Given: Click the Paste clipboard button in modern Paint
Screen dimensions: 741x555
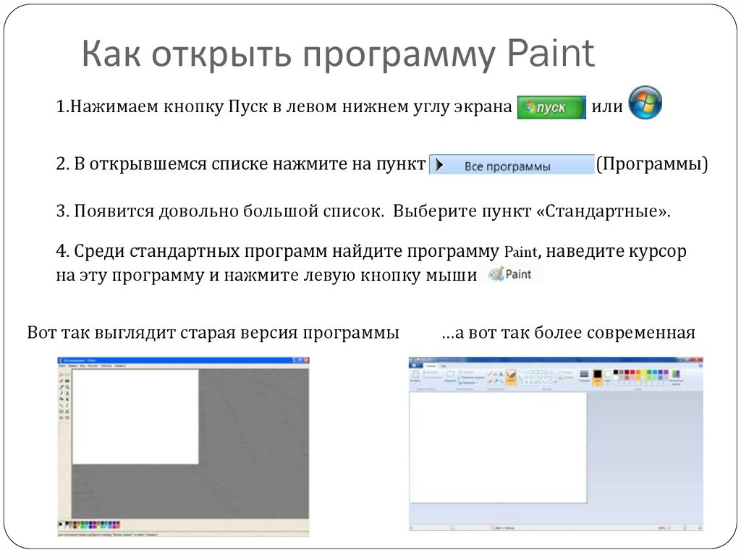Looking at the screenshot, I should pyautogui.click(x=415, y=377).
